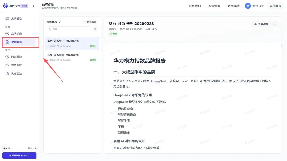Viewport: 287px width, 161px height.
Task: Click heading 百度AI 对华为的认知
Action: click(129, 141)
